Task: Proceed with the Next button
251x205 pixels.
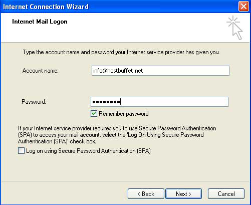Action: (x=183, y=194)
